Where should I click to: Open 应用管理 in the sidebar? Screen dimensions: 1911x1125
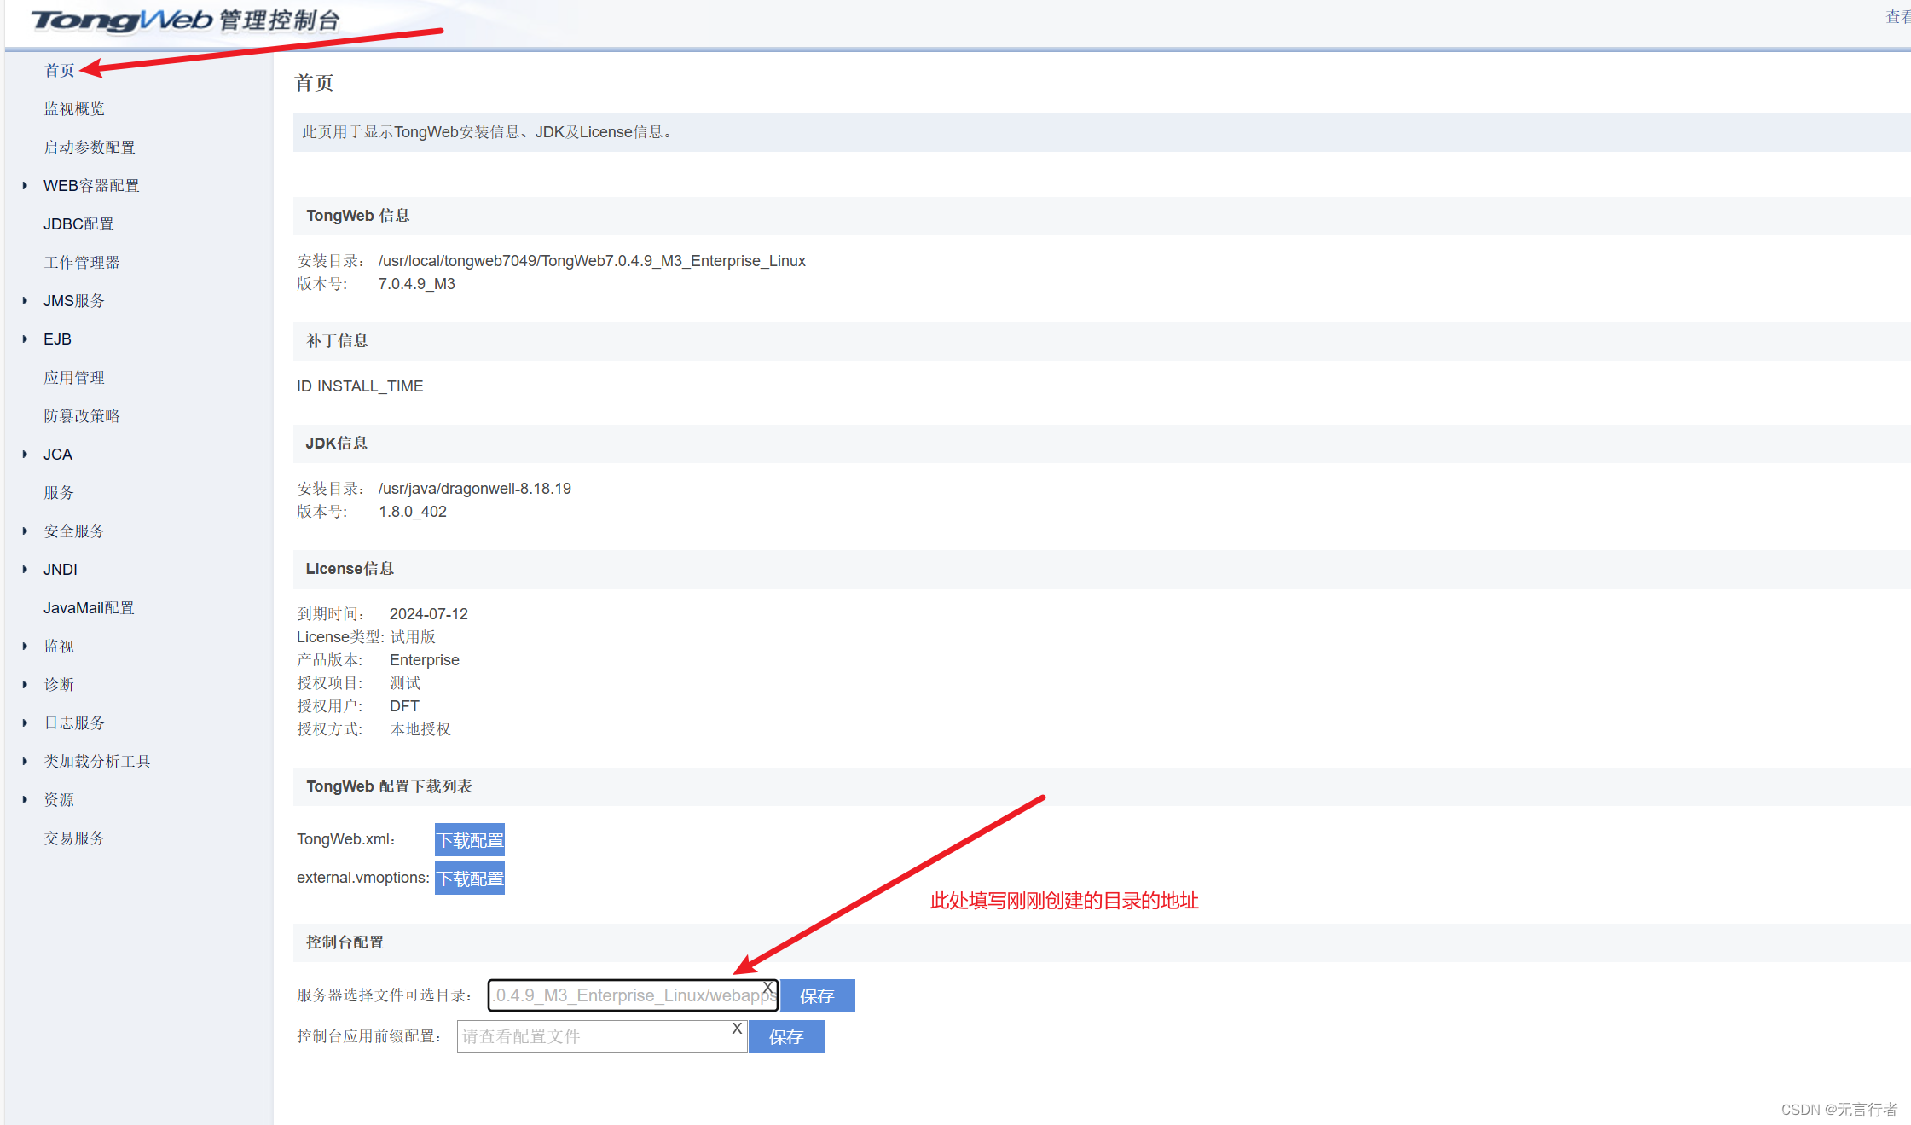tap(74, 377)
